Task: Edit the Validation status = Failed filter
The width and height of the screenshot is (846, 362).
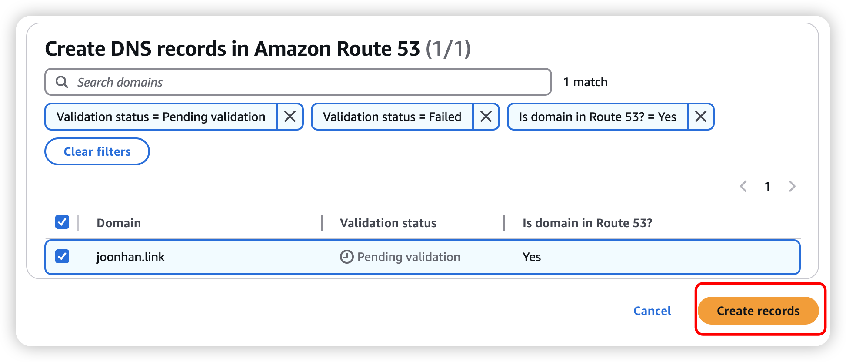Action: coord(392,117)
